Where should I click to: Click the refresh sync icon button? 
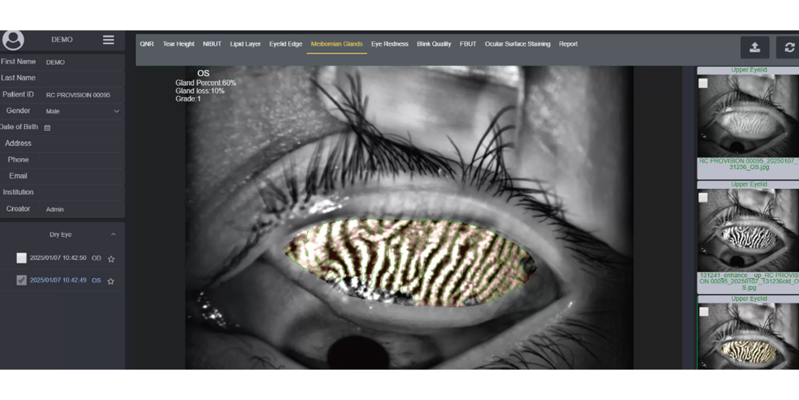click(789, 47)
